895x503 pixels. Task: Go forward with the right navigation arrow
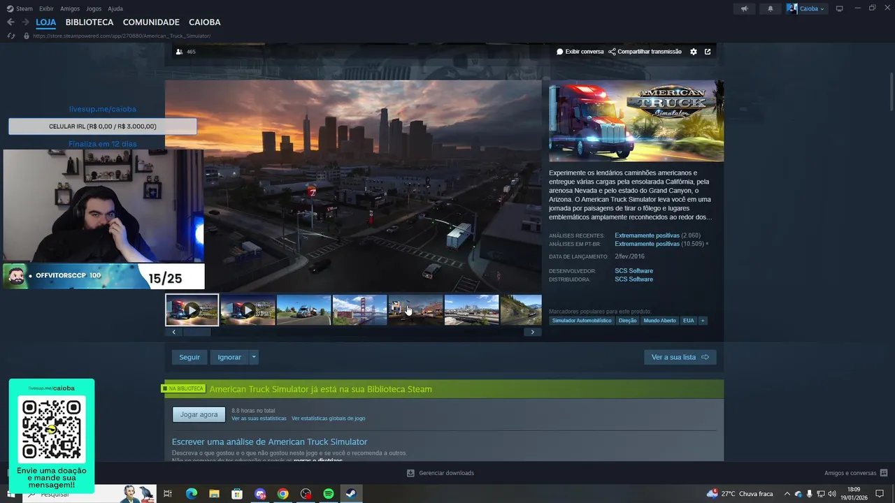click(x=26, y=22)
